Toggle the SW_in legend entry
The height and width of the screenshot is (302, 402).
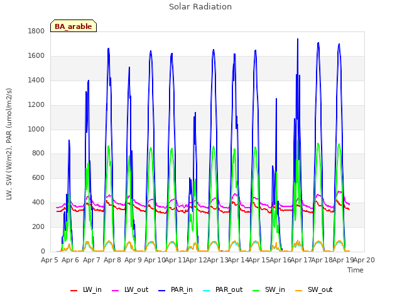[x=269, y=290]
